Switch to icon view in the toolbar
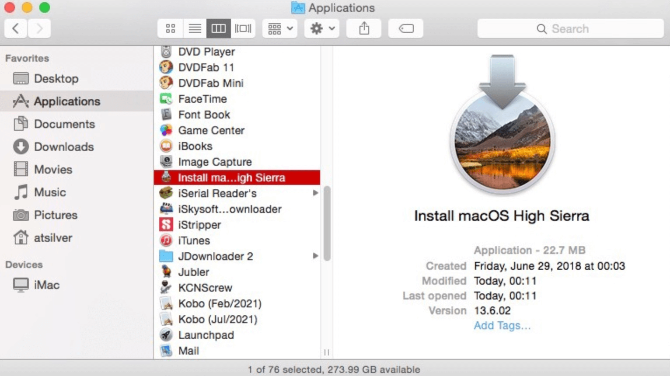This screenshot has height=376, width=670. click(170, 28)
